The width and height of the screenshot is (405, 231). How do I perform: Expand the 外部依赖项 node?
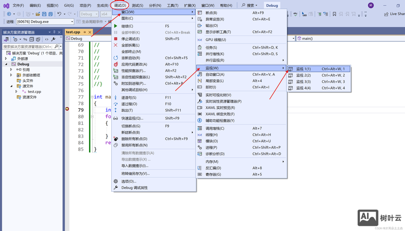11,75
